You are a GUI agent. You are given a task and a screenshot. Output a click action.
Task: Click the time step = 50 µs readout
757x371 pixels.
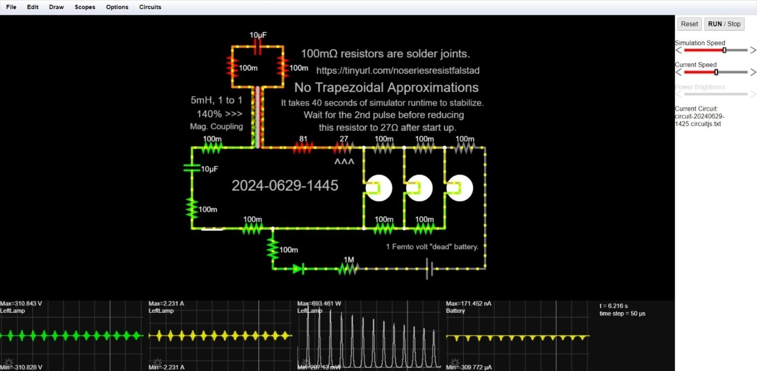click(623, 313)
